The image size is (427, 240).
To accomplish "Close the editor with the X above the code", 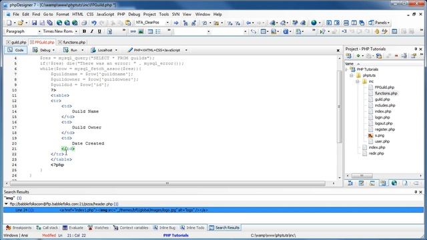I will point(338,51).
